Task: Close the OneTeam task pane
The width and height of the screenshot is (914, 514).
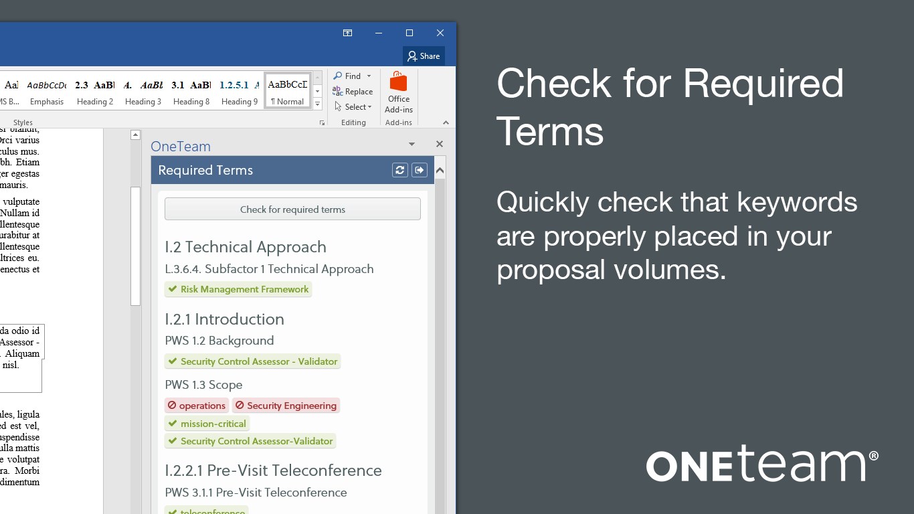Action: (440, 144)
